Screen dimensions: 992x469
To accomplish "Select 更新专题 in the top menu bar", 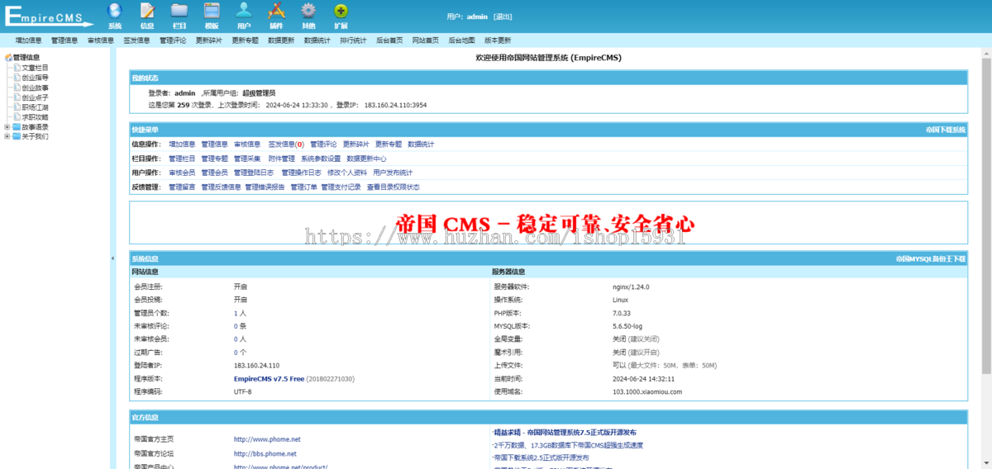I will (245, 40).
